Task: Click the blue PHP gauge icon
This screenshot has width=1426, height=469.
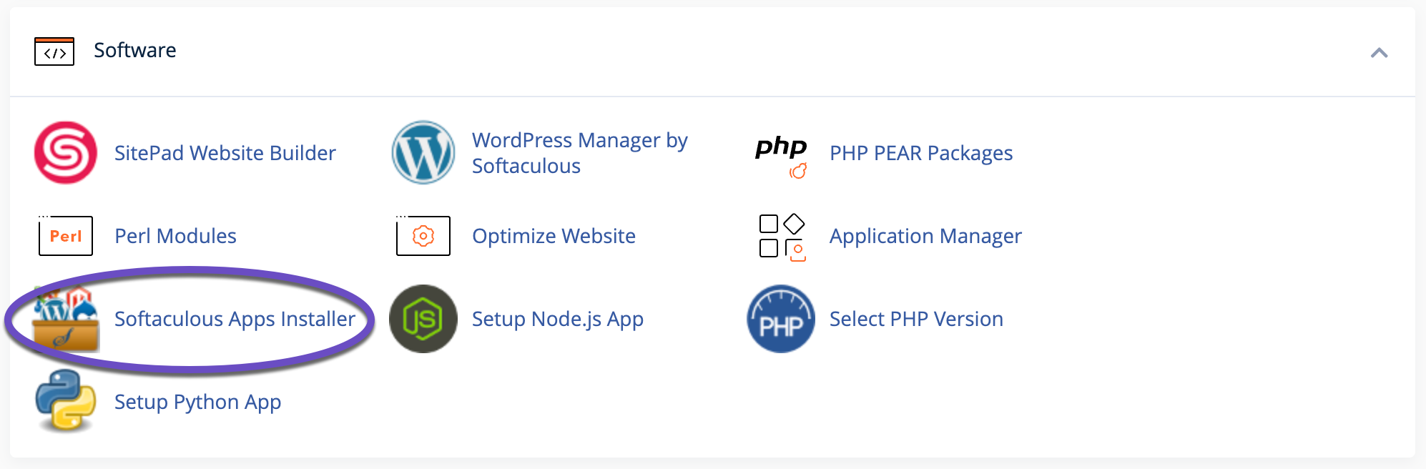Action: 781,319
